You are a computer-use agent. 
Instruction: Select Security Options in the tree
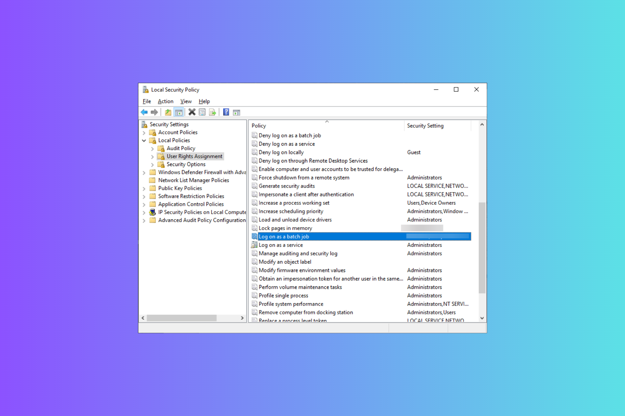pos(186,164)
